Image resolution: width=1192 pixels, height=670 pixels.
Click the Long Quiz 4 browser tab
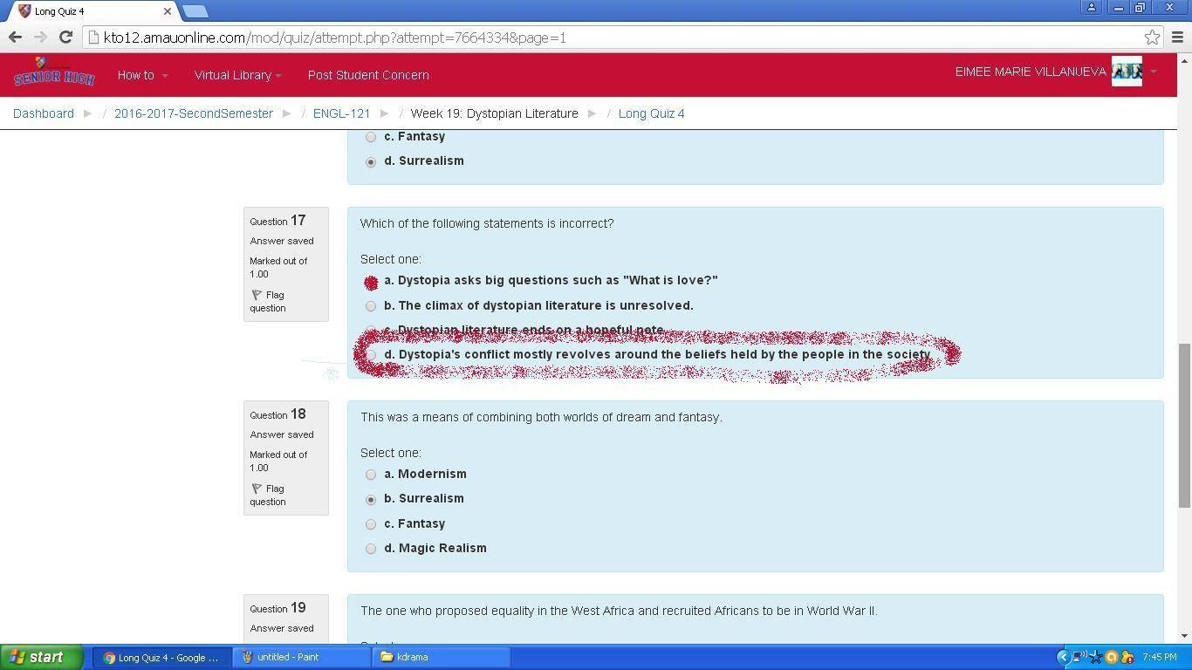pos(92,11)
